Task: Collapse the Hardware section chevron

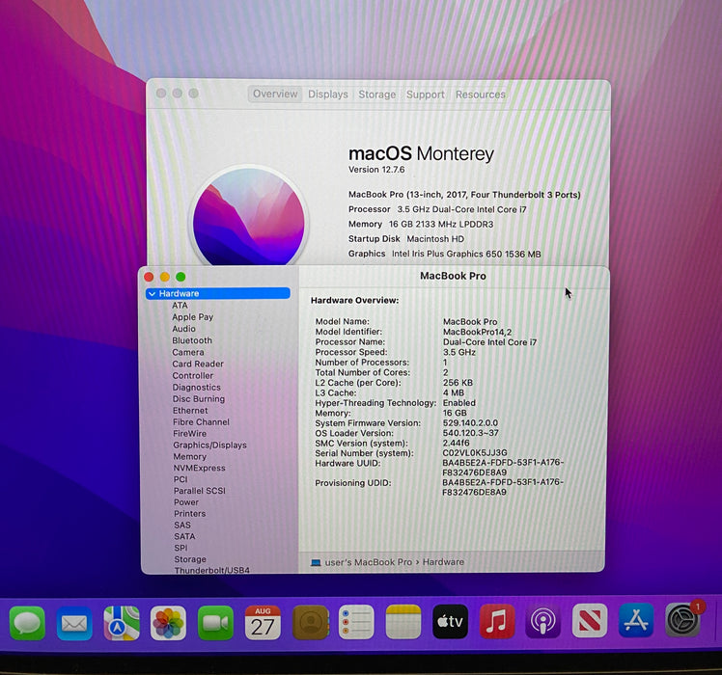Action: pos(152,293)
